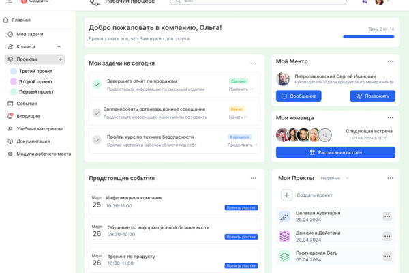Image resolution: width=409 pixels, height=273 pixels.
Task: Click the Сделано status badge
Action: (x=239, y=81)
